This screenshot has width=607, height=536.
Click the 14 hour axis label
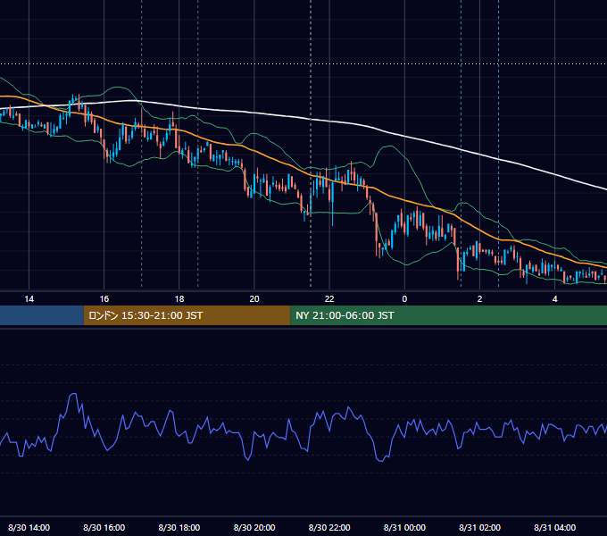(x=29, y=299)
